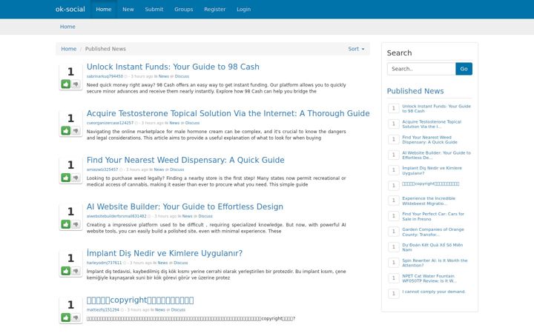Upvote the post by mattiezfsj151294
This screenshot has height=333, width=534.
[x=66, y=317]
